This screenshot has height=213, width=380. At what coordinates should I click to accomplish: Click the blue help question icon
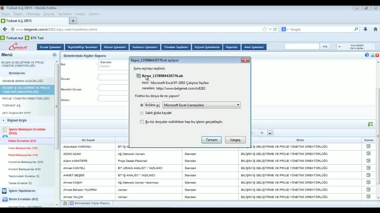click(367, 55)
